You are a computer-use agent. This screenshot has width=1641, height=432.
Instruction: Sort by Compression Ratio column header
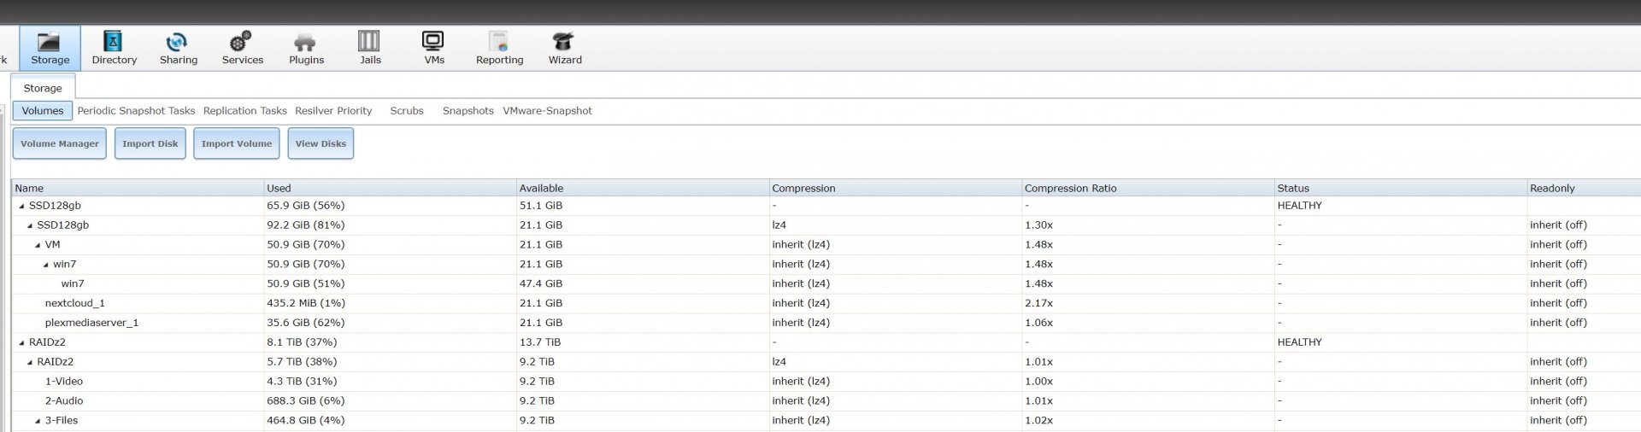pyautogui.click(x=1148, y=188)
